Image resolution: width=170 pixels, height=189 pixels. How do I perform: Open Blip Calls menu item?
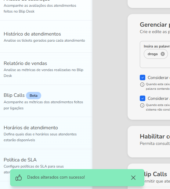tap(46, 101)
